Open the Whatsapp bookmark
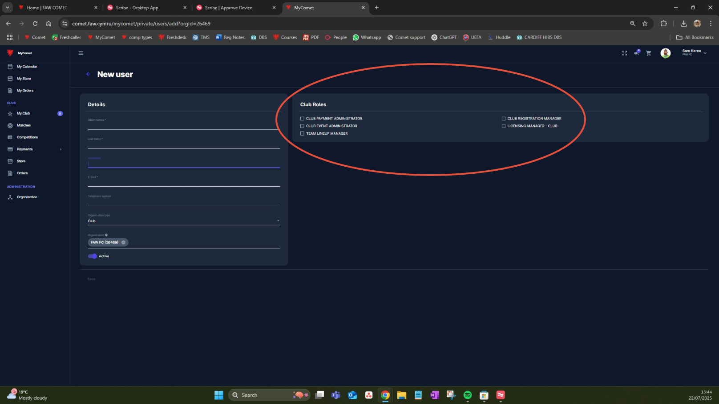Image resolution: width=719 pixels, height=404 pixels. pos(367,37)
